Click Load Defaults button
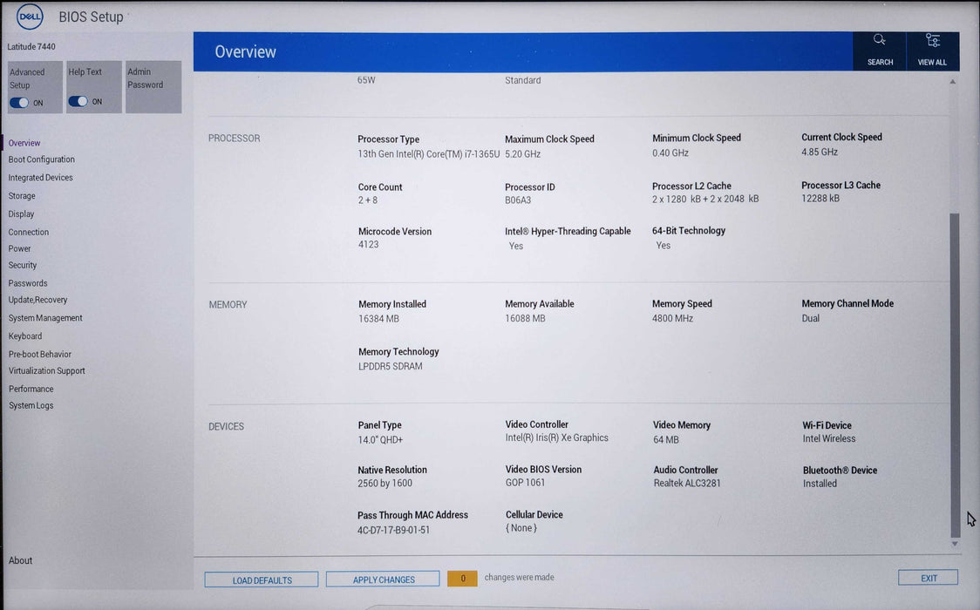Viewport: 980px width, 610px height. click(262, 580)
